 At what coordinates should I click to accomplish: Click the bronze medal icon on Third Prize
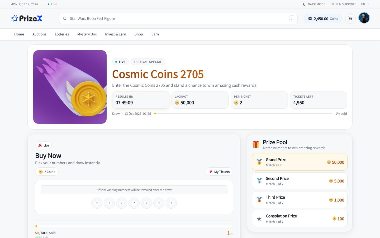click(x=259, y=199)
